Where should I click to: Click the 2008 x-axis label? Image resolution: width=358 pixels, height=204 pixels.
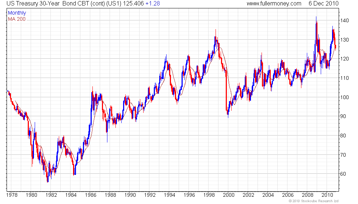point(308,195)
